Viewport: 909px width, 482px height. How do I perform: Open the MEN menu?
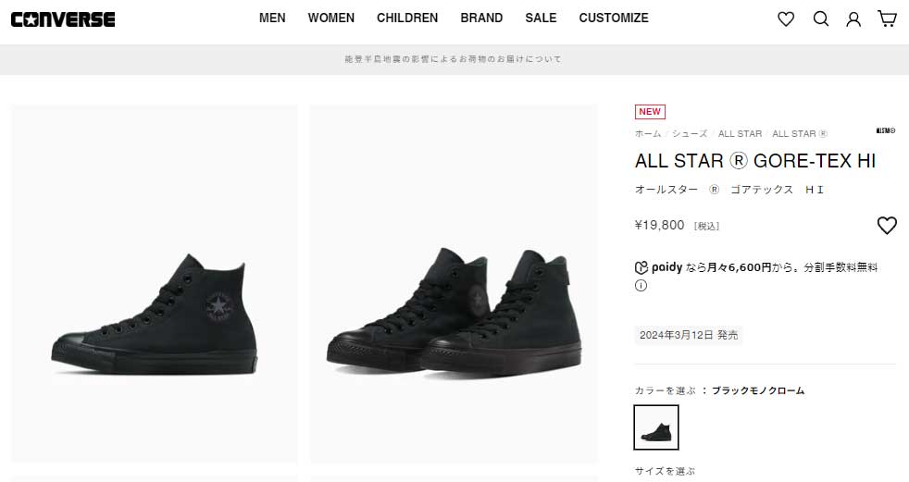click(272, 18)
